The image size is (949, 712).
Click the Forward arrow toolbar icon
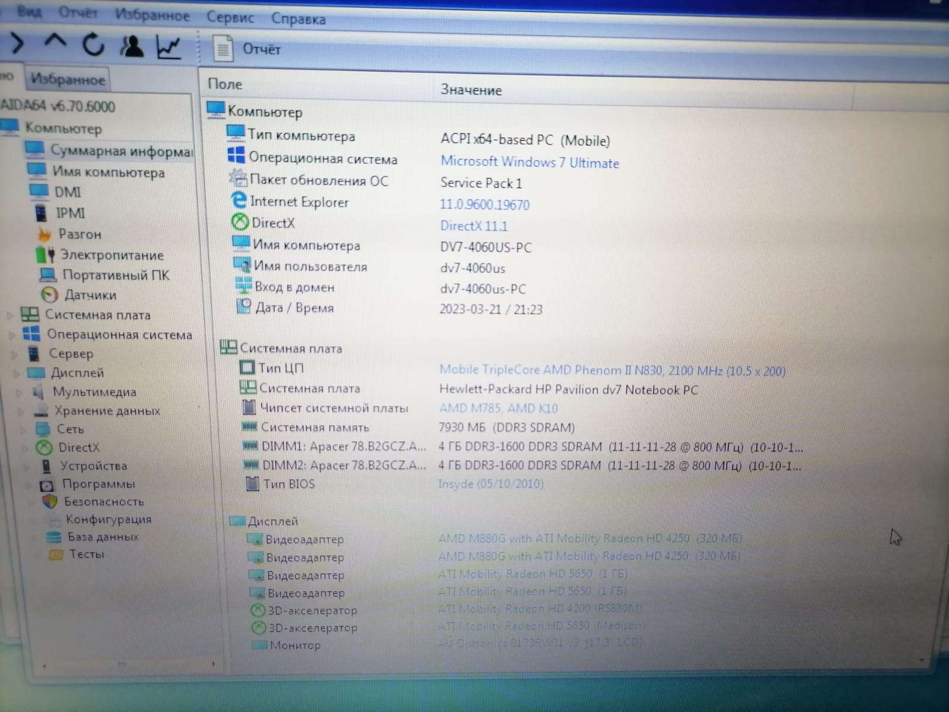[x=17, y=43]
